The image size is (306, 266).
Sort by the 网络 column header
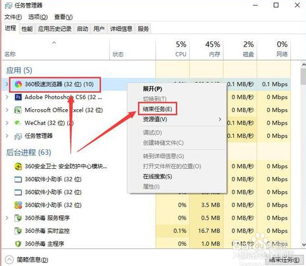tap(274, 50)
